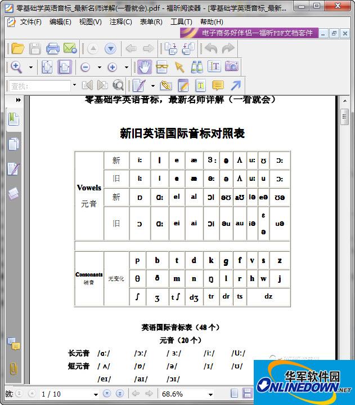The width and height of the screenshot is (355, 405).
Task: Select the blue Arrow drawing tool
Action: click(236, 86)
